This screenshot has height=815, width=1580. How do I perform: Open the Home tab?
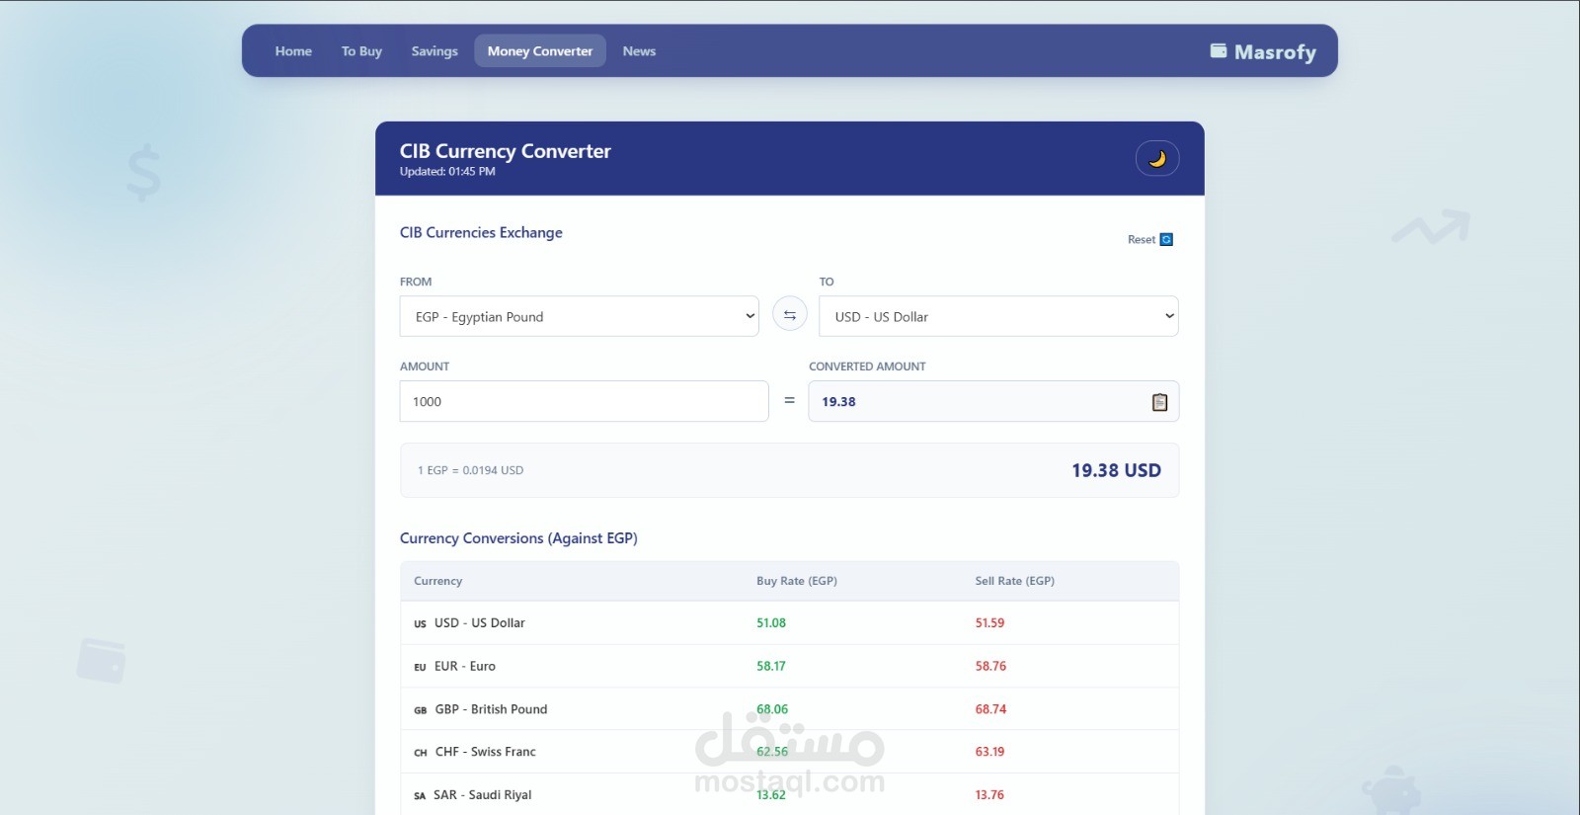pyautogui.click(x=293, y=51)
